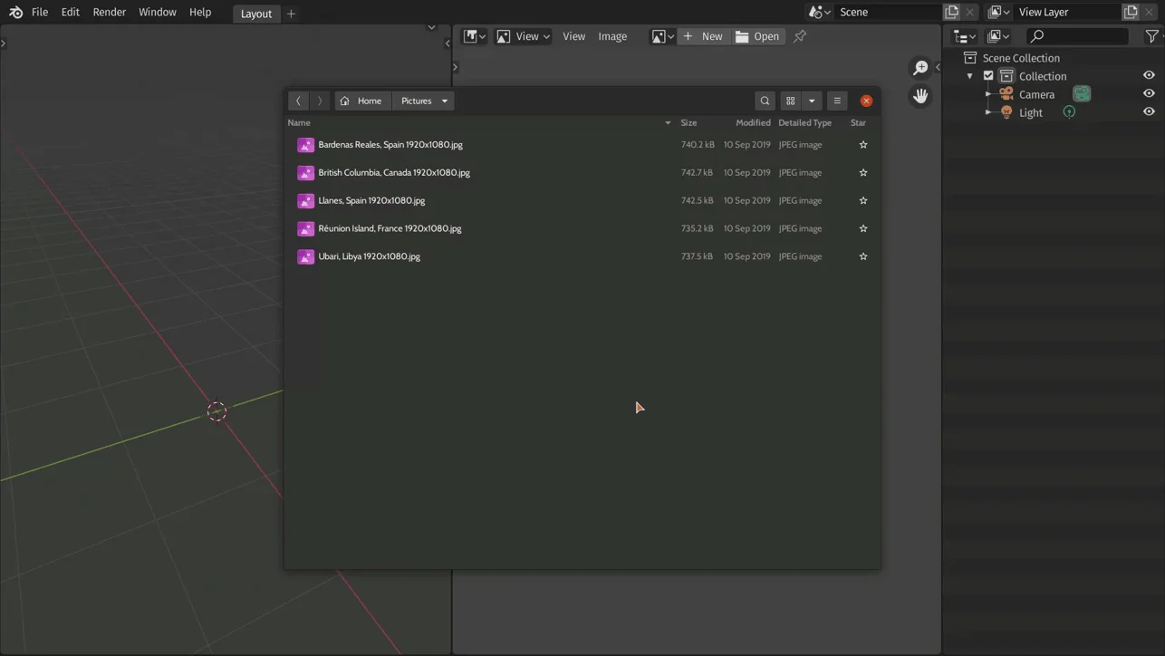Click the Open button
1165x656 pixels.
[x=761, y=36]
